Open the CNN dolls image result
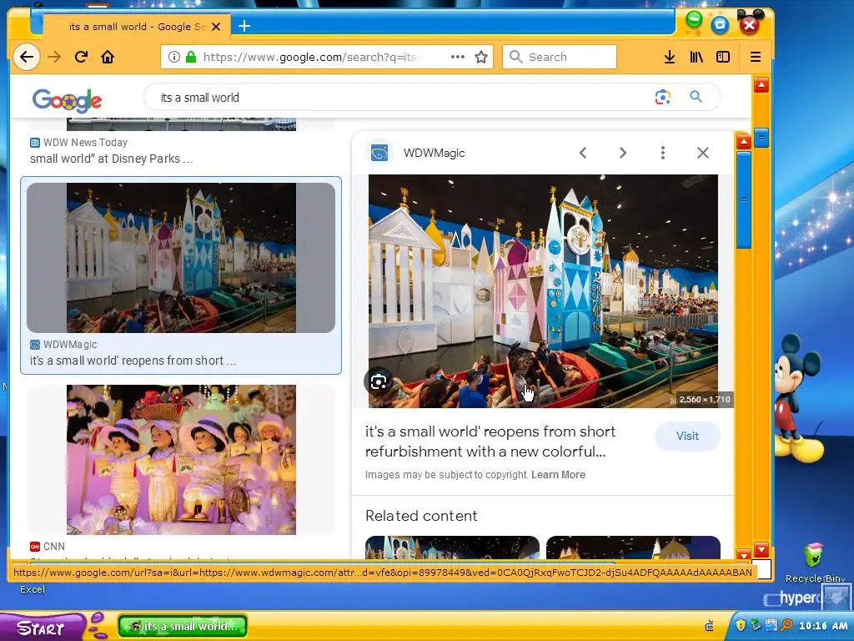 pos(181,460)
